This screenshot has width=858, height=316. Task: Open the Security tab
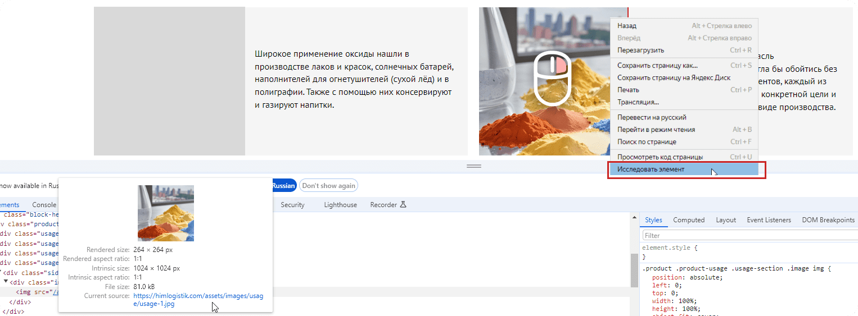(x=292, y=205)
